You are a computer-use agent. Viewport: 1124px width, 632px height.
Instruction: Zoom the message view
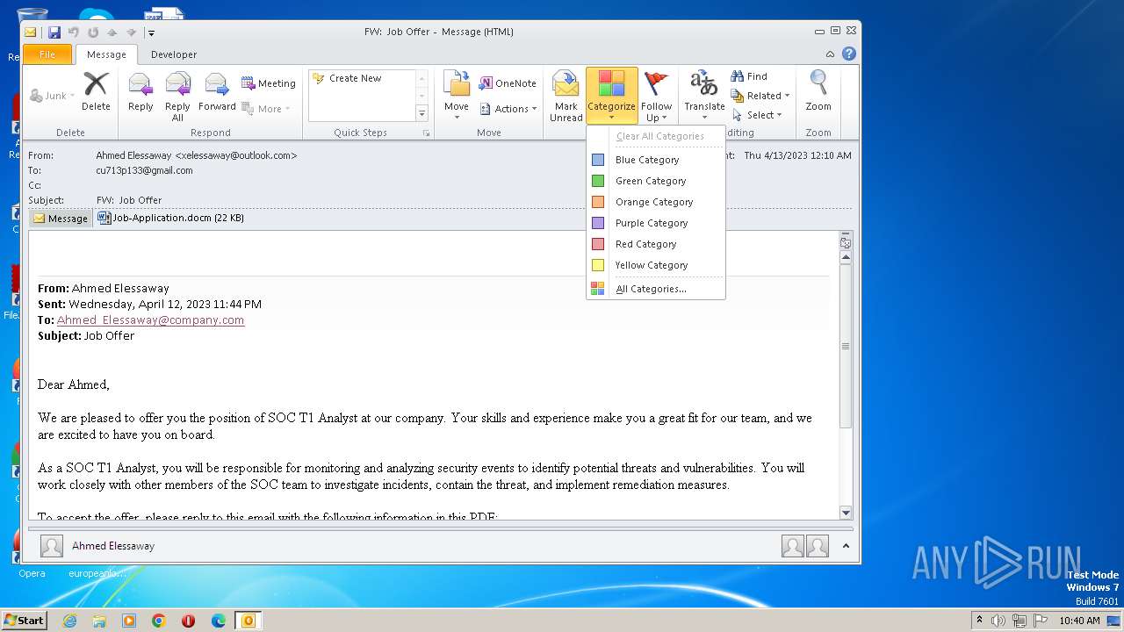click(818, 93)
